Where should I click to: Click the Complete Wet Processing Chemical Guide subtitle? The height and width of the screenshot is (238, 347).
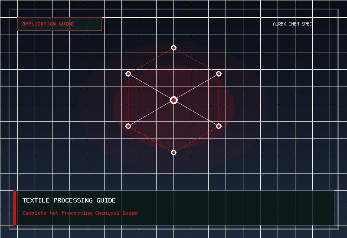tap(80, 213)
